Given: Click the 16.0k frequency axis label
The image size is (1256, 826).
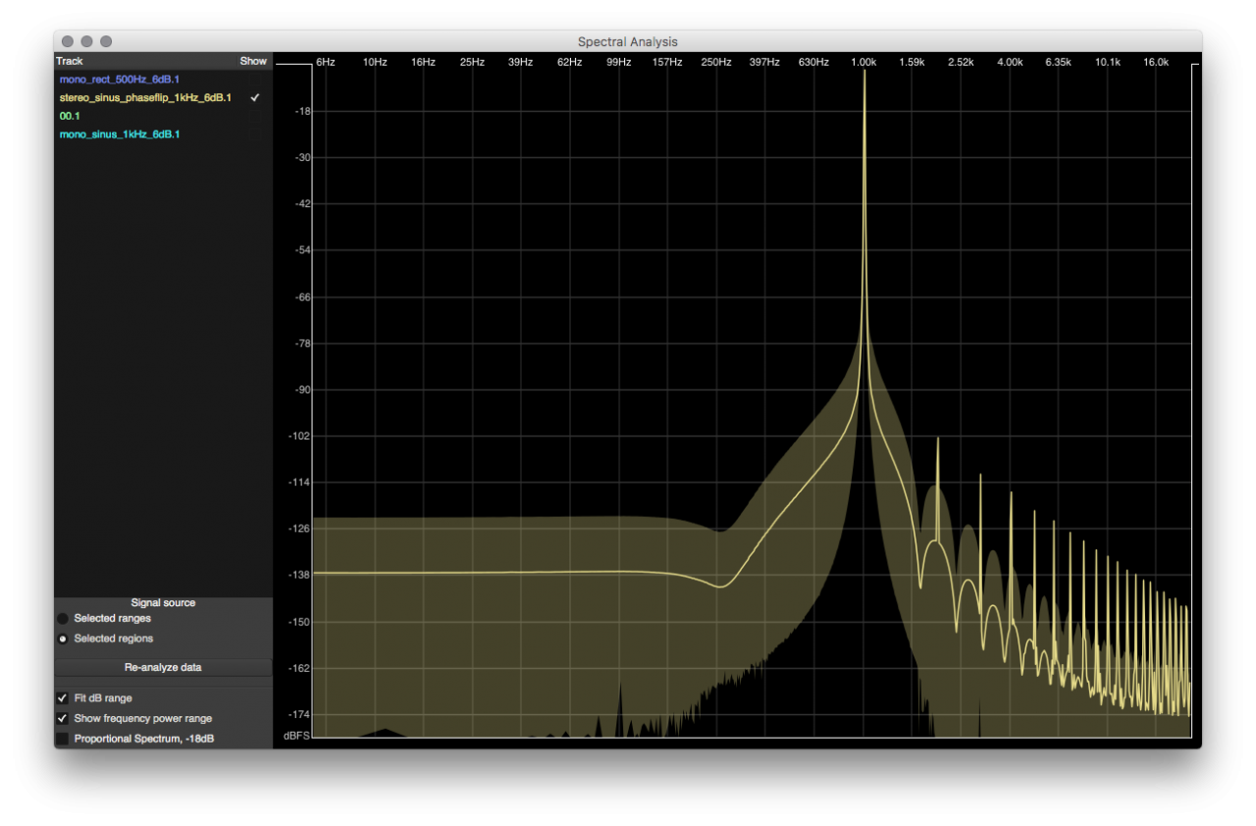Looking at the screenshot, I should [x=1156, y=62].
